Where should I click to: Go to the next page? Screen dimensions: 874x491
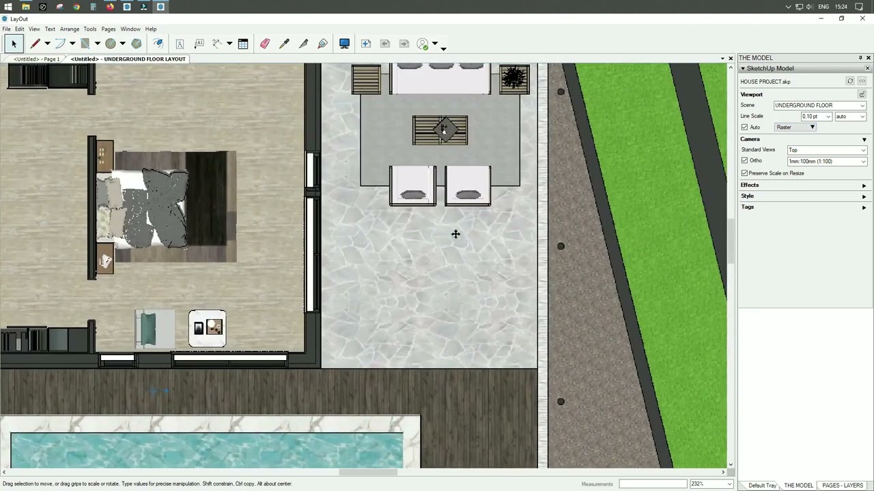pos(404,44)
